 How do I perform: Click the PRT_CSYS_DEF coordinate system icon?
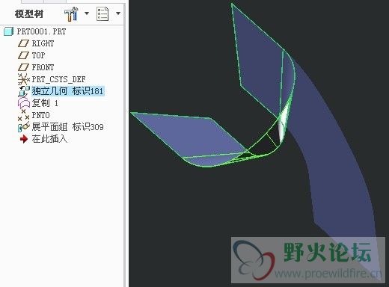click(24, 79)
